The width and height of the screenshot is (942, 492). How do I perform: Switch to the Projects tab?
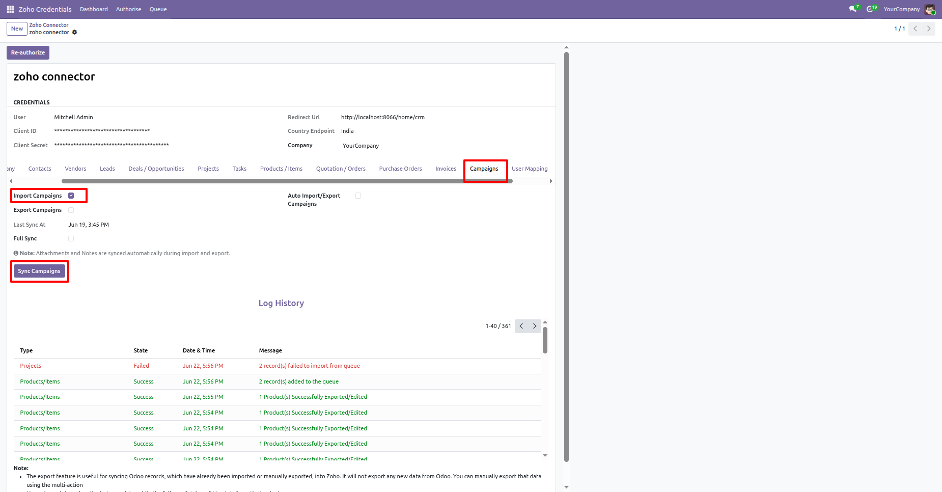tap(208, 169)
